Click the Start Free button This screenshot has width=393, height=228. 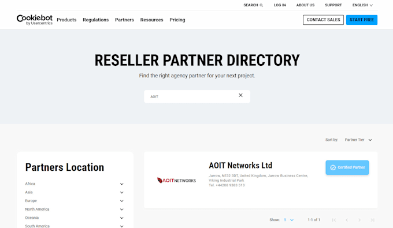point(362,20)
